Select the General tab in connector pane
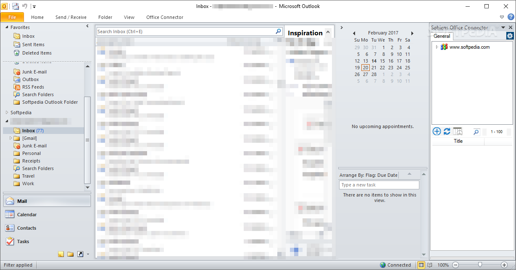The height and width of the screenshot is (270, 516). [x=442, y=36]
